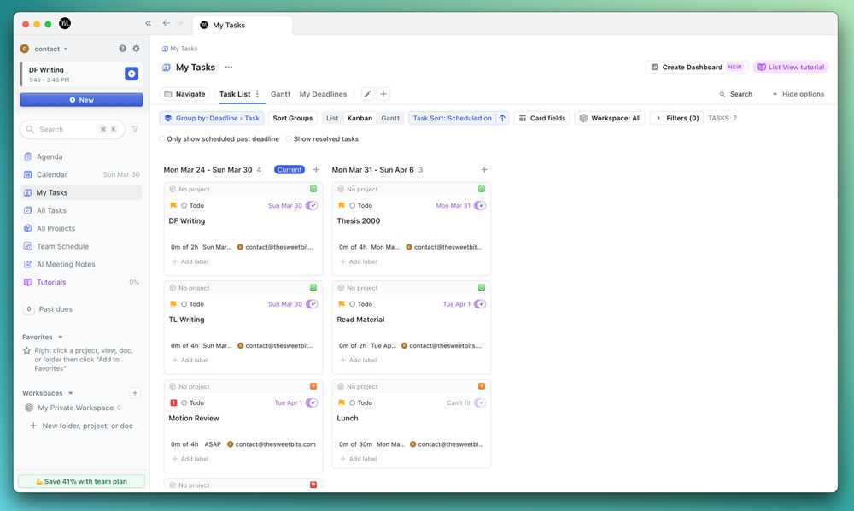Collapse the Favorites section
This screenshot has height=511, width=854.
pos(61,338)
